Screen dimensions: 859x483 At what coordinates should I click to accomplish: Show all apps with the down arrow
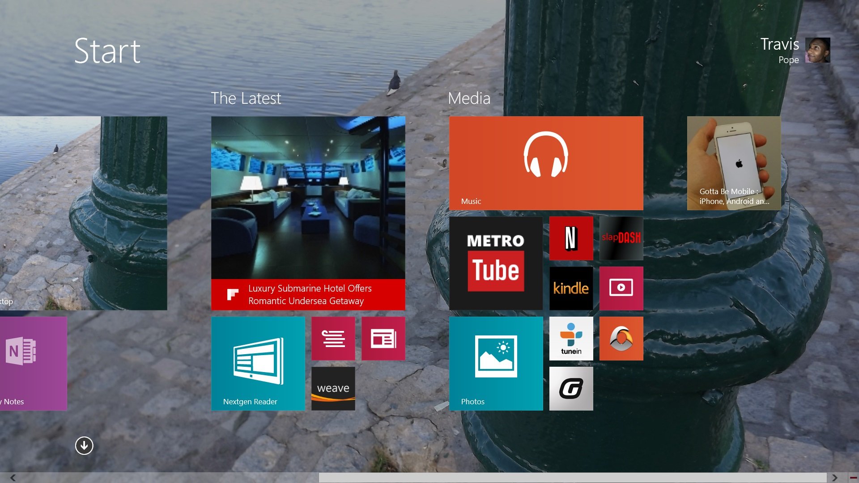84,445
